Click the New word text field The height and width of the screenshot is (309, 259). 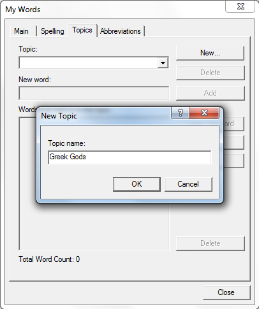point(94,93)
